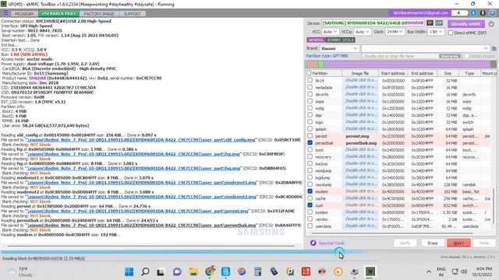Open the saved xbl_config.img file link

[x=141, y=140]
